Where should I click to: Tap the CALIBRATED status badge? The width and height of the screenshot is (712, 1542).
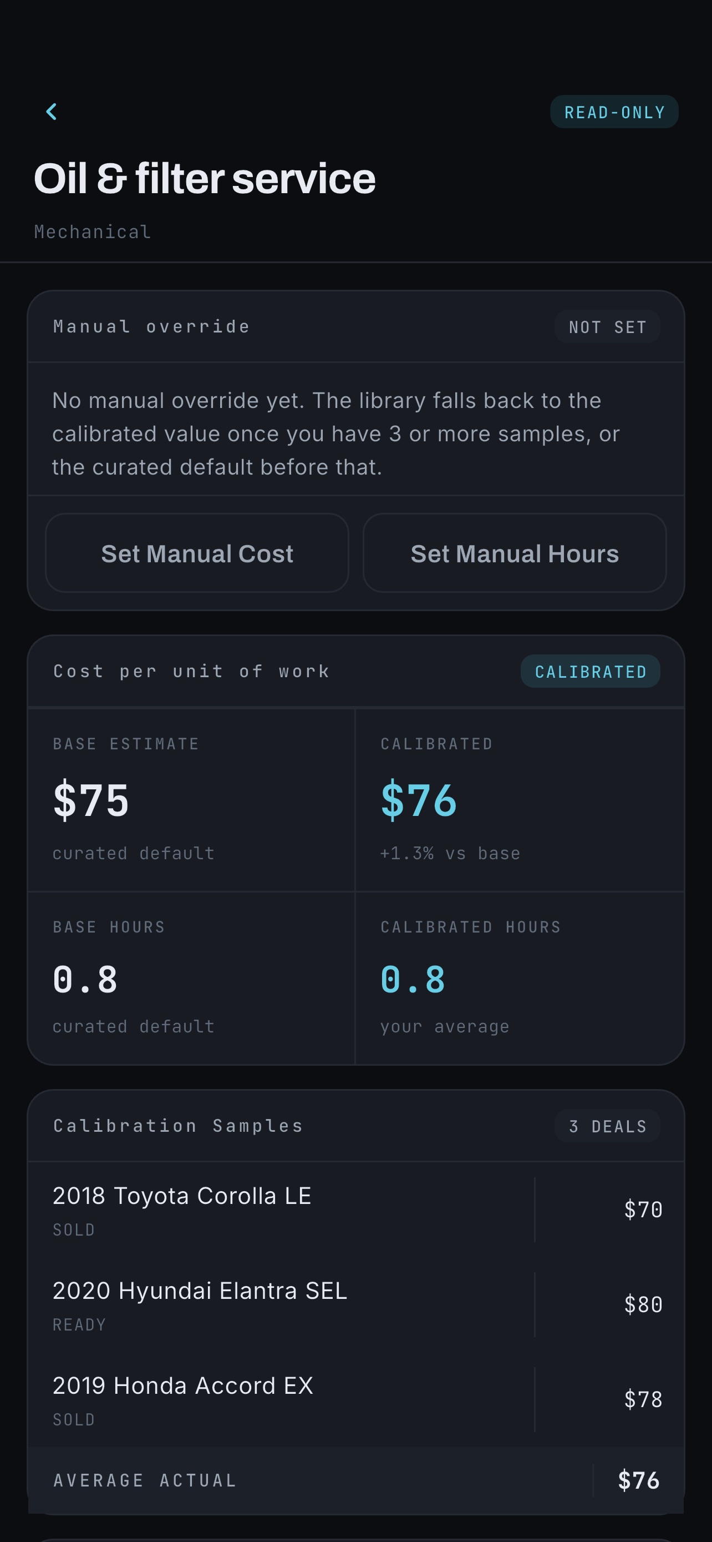coord(590,672)
